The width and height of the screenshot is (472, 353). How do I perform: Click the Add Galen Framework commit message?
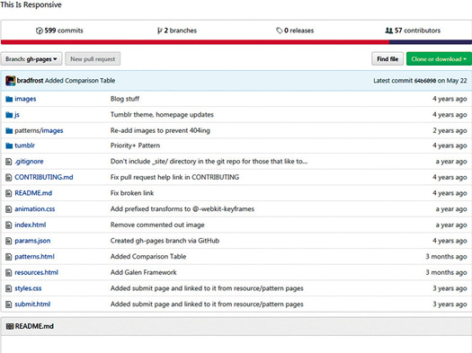coord(144,273)
